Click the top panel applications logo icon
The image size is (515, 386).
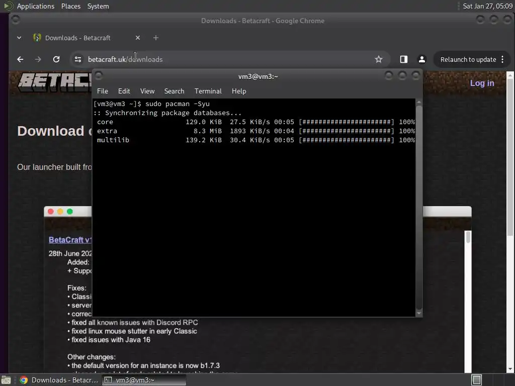8,6
